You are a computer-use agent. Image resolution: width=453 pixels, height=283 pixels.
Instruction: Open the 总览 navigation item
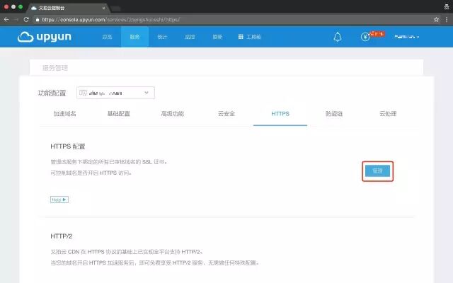[x=107, y=37]
